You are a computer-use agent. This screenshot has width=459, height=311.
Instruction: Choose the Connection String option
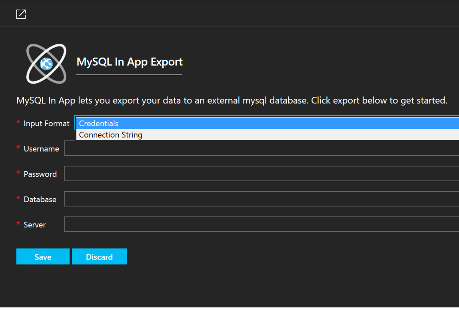click(x=267, y=135)
